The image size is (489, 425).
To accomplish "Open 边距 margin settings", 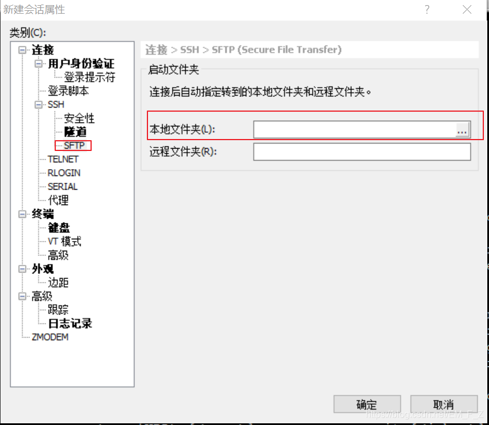I will point(58,283).
